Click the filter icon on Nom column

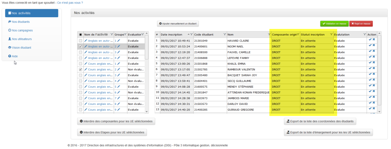click(267, 34)
